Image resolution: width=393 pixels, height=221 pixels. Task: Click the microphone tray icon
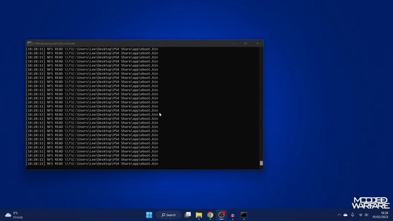pyautogui.click(x=352, y=215)
